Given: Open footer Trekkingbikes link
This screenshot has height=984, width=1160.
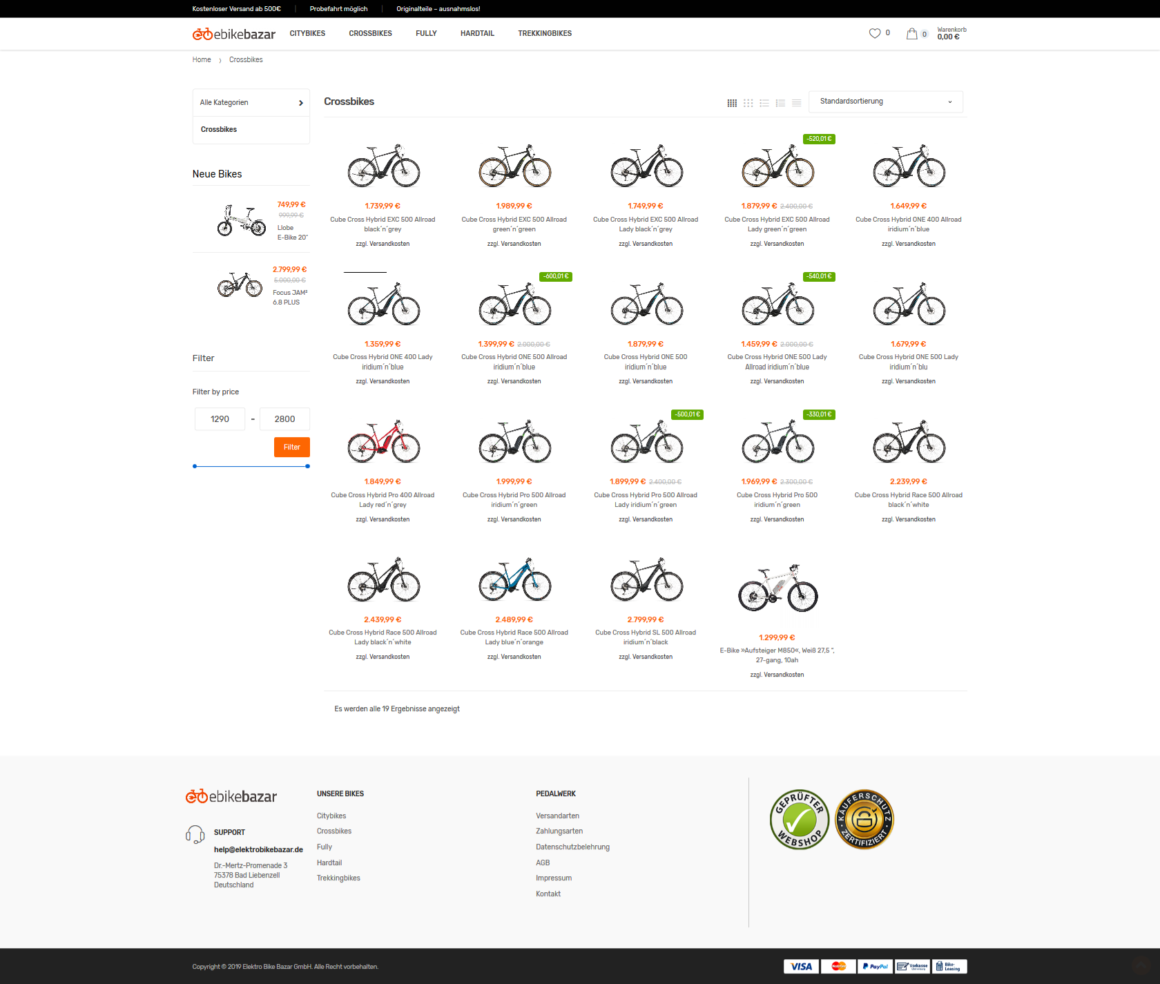Looking at the screenshot, I should pyautogui.click(x=338, y=878).
